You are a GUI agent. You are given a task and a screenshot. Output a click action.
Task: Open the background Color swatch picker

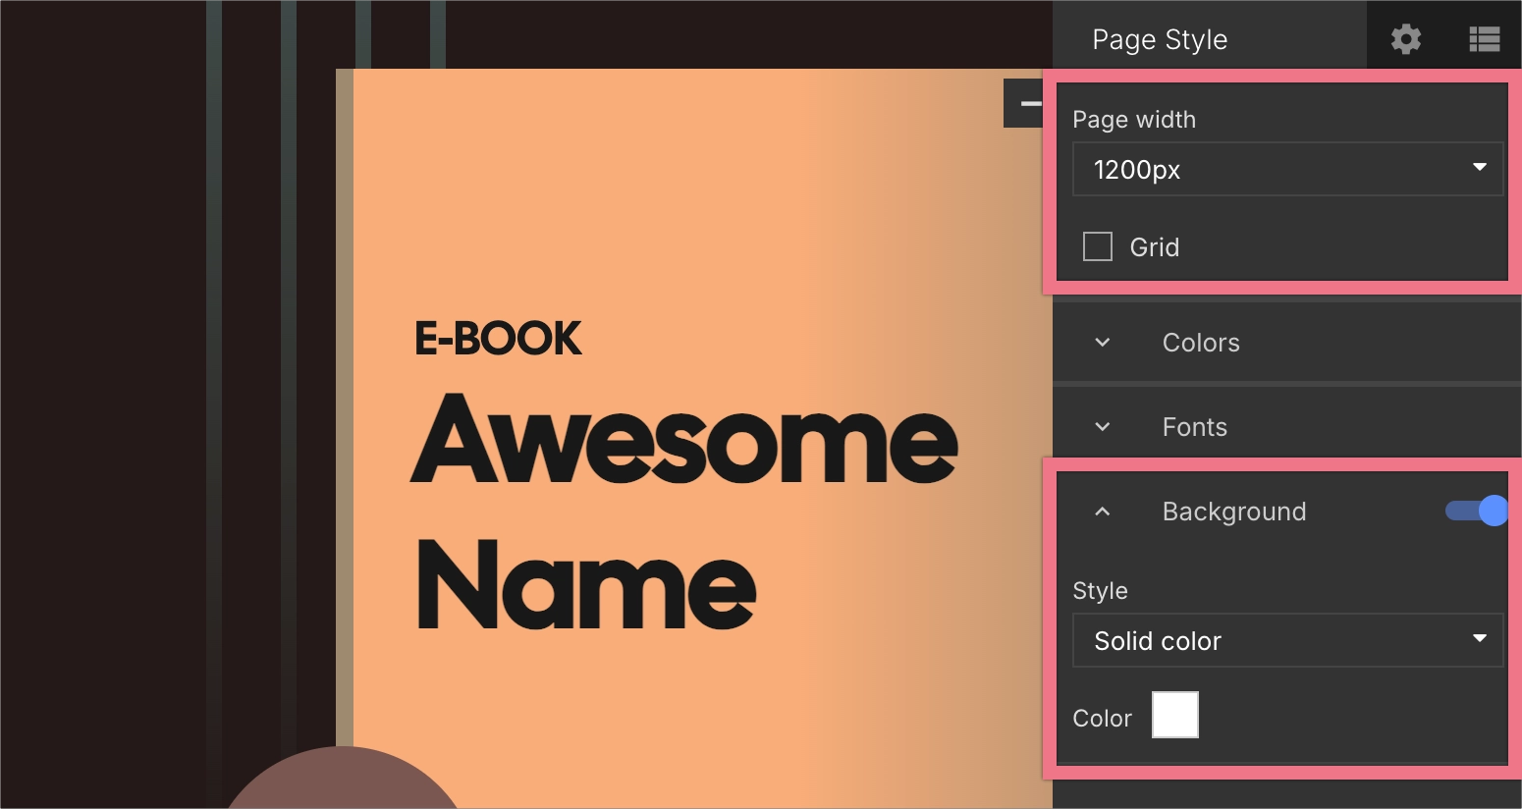1174,715
